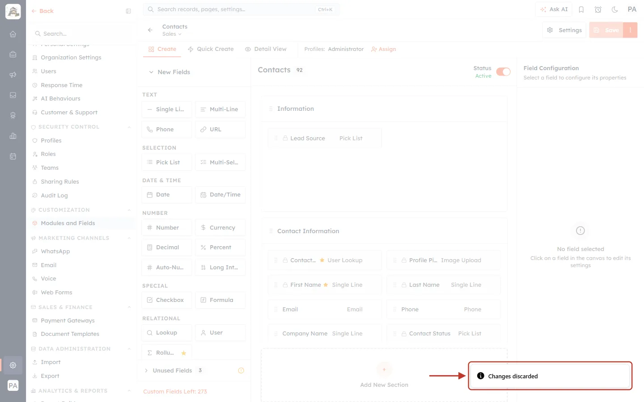This screenshot has height=402, width=644.
Task: Click the Assign link
Action: coord(384,49)
